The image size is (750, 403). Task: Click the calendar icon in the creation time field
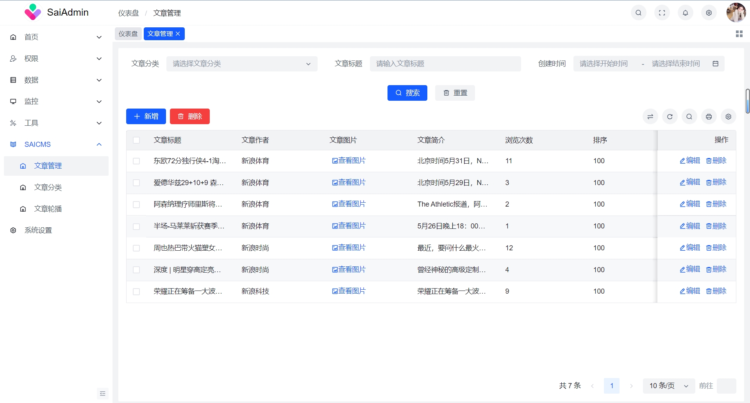(x=715, y=64)
